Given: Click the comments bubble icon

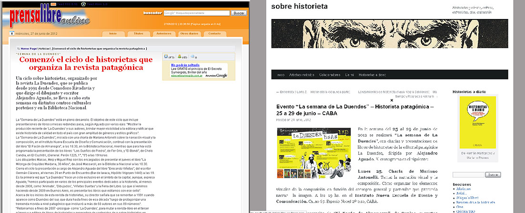Looking at the screenshot, I should click(192, 57).
